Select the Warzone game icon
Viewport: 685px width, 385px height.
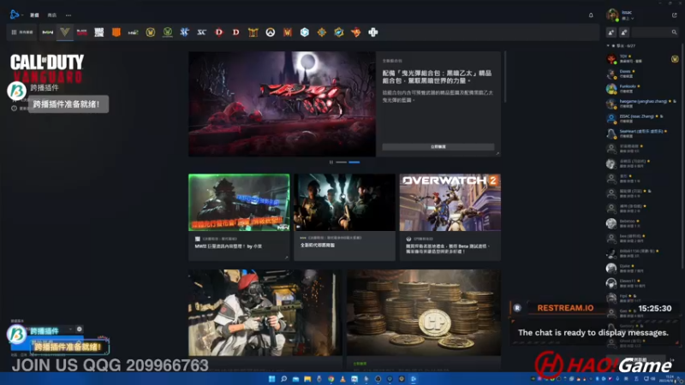(x=99, y=33)
